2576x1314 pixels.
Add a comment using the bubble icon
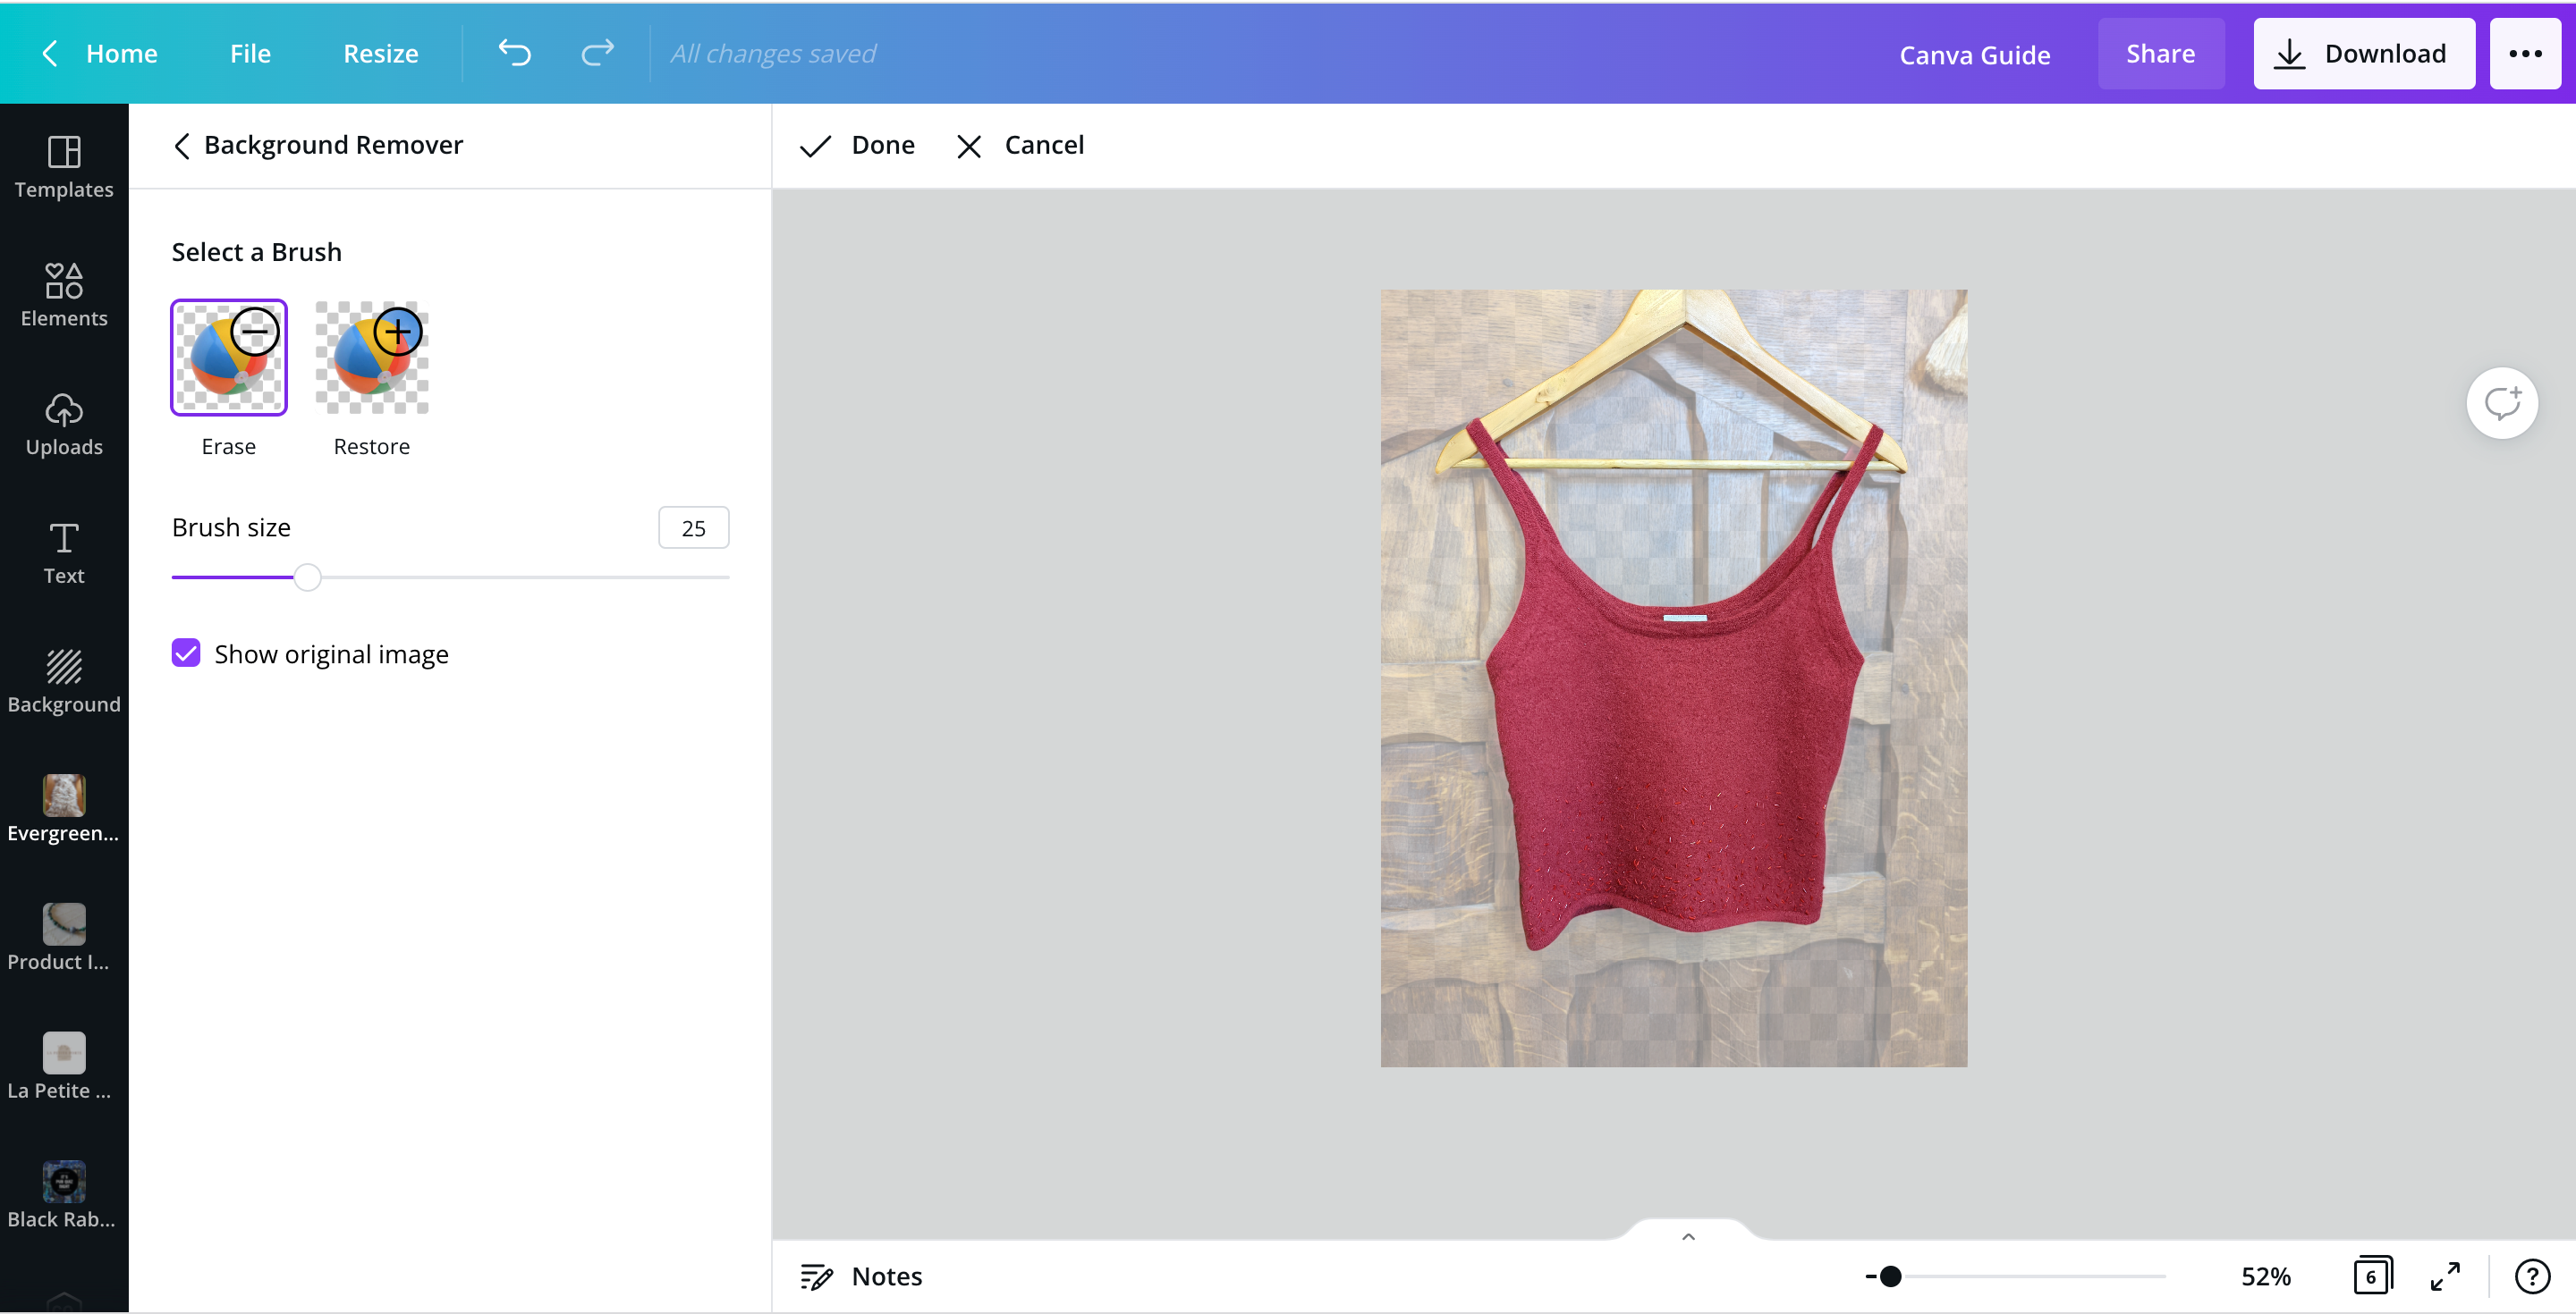(x=2501, y=404)
